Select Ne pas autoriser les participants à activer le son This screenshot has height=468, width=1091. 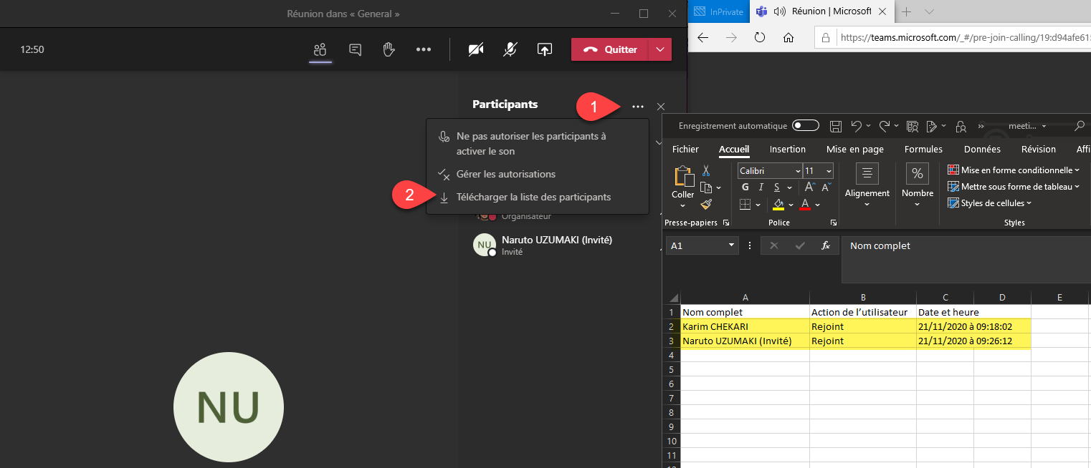coord(537,143)
